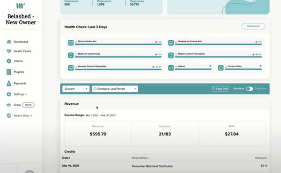Open the Payments page
Screen dimensions: 281x173
pyautogui.click(x=20, y=83)
